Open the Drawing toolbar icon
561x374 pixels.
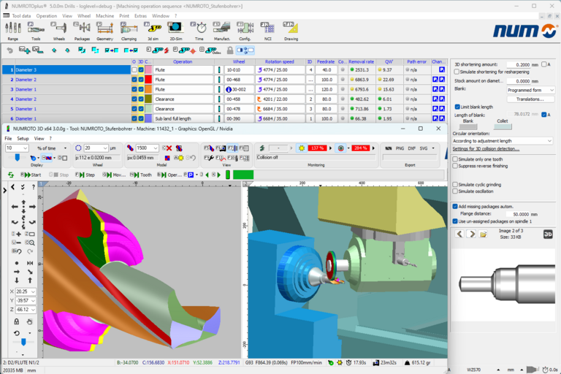(291, 30)
